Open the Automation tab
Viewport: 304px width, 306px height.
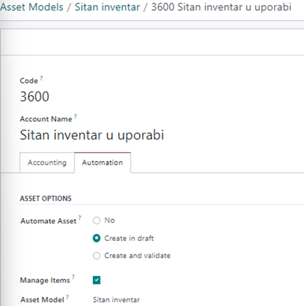(x=102, y=163)
